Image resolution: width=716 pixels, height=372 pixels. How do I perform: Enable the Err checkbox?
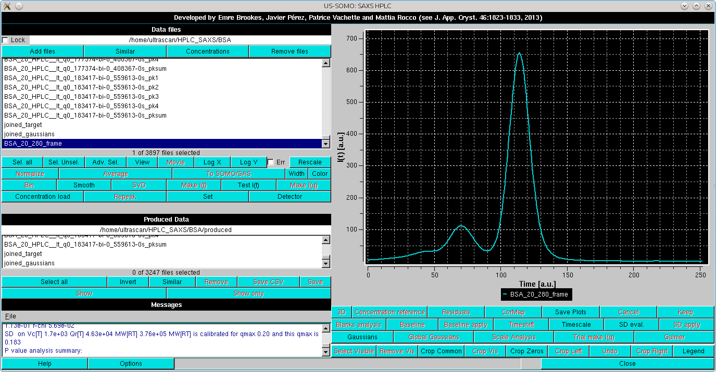[270, 162]
